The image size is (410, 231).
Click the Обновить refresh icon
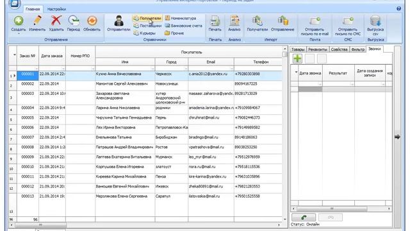tap(92, 21)
